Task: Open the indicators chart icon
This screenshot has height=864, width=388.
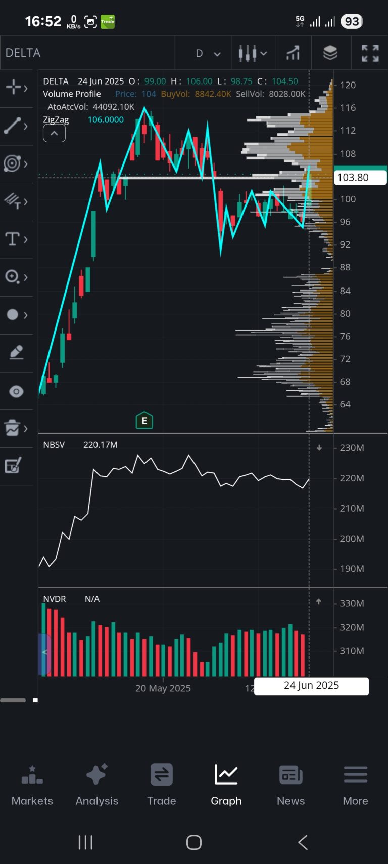Action: [x=293, y=53]
